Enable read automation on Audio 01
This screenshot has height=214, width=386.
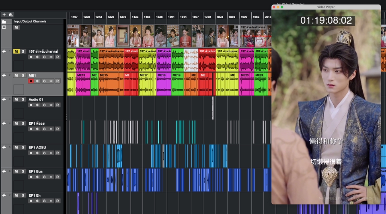57,105
